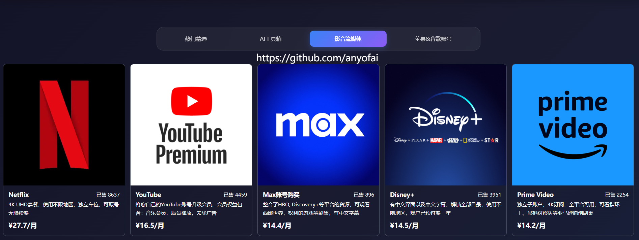Click the YouTube product title
This screenshot has width=639, height=240.
(x=148, y=195)
